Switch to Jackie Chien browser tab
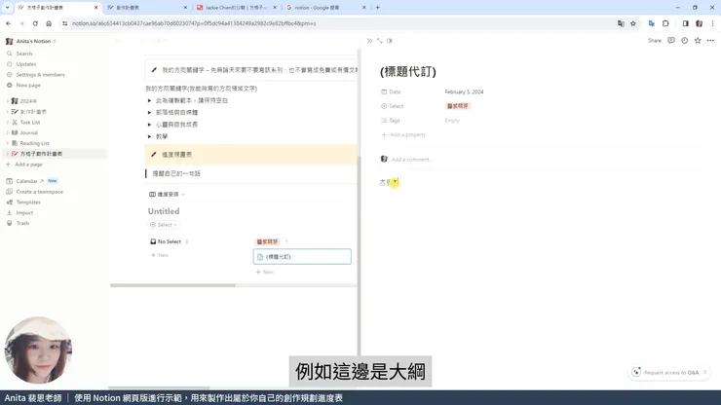 click(236, 8)
